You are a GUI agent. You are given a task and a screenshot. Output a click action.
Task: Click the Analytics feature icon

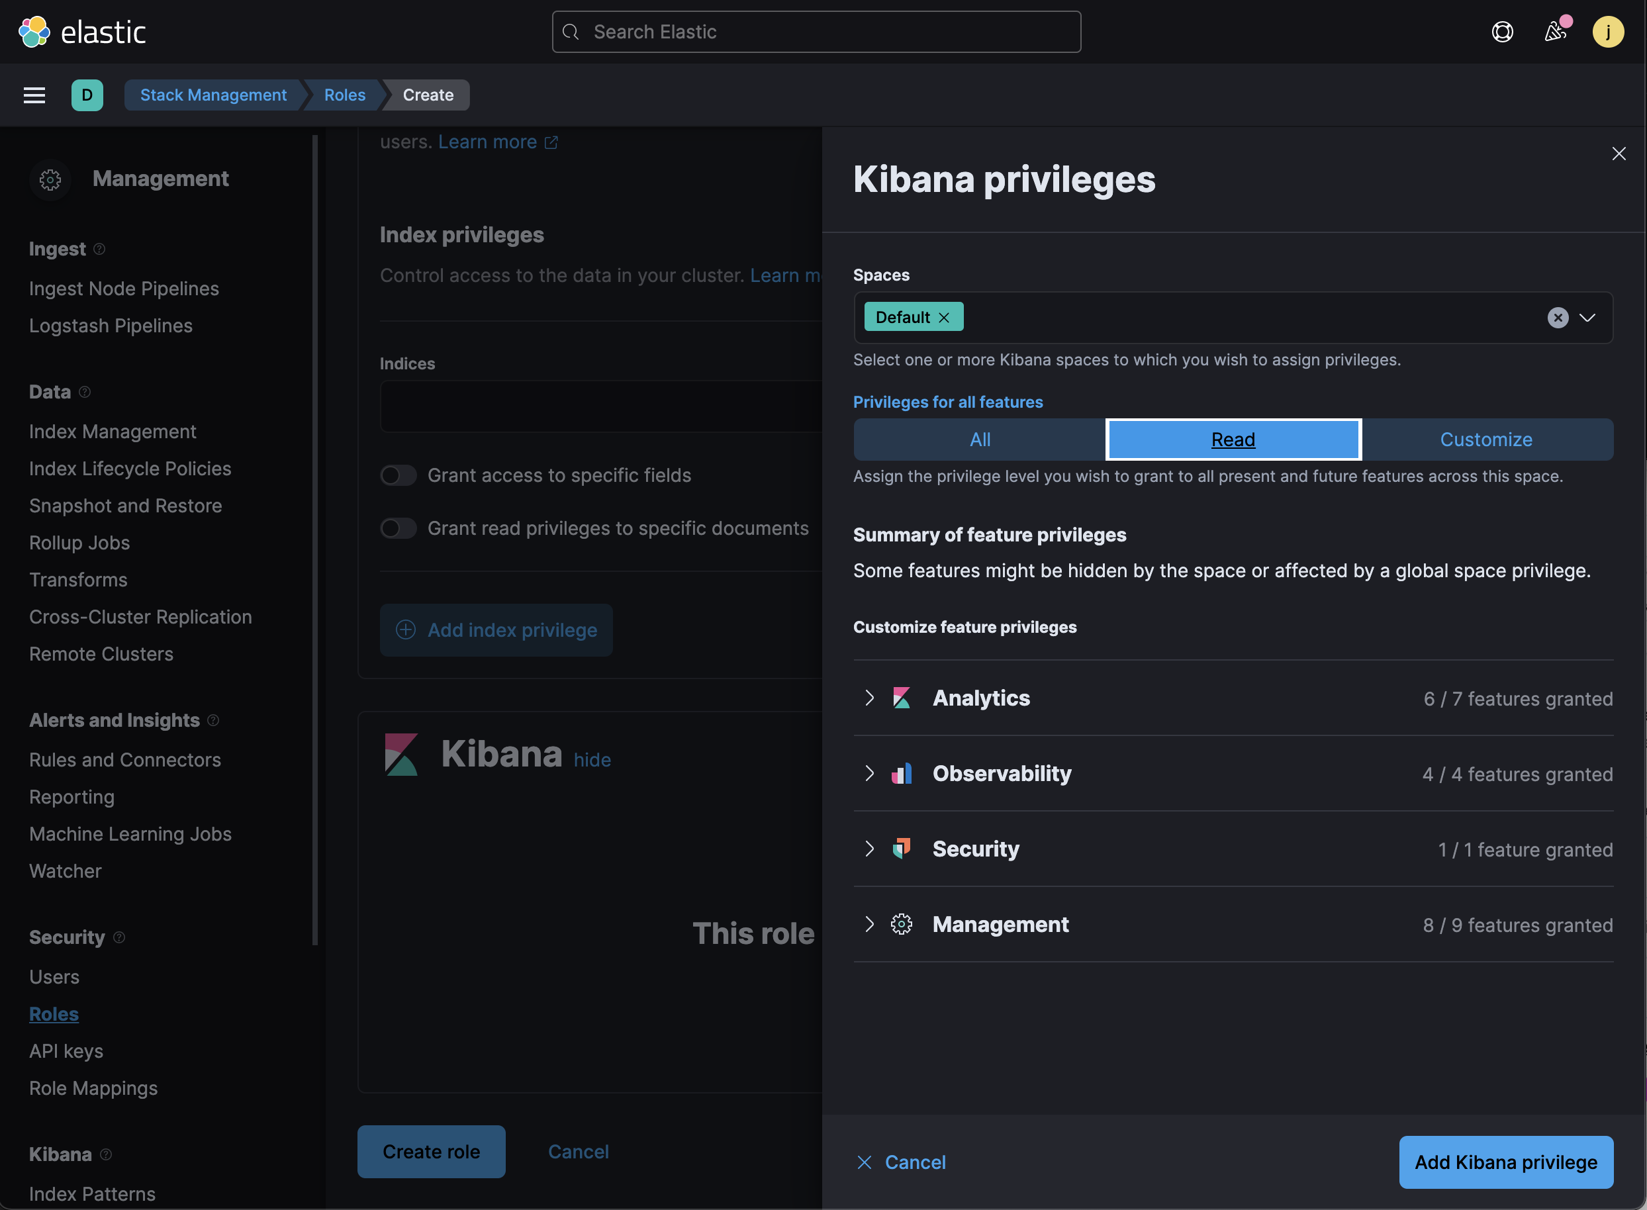coord(902,698)
